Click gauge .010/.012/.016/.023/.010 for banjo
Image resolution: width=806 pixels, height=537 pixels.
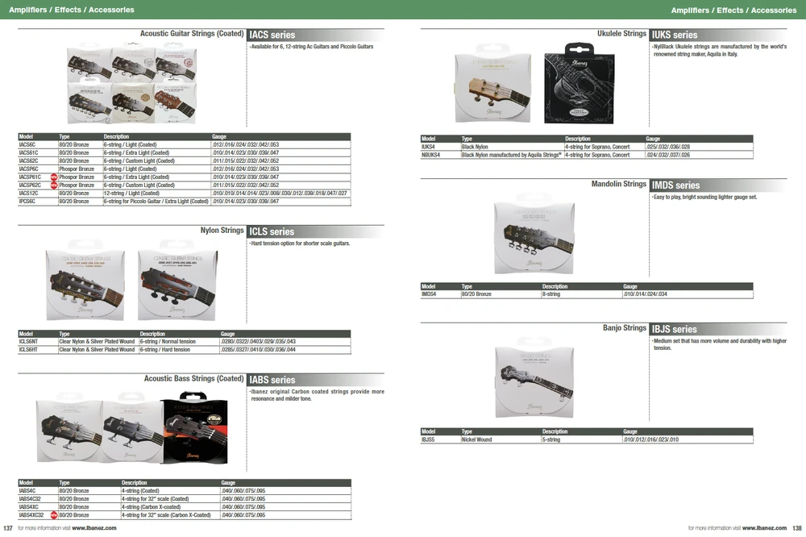651,439
